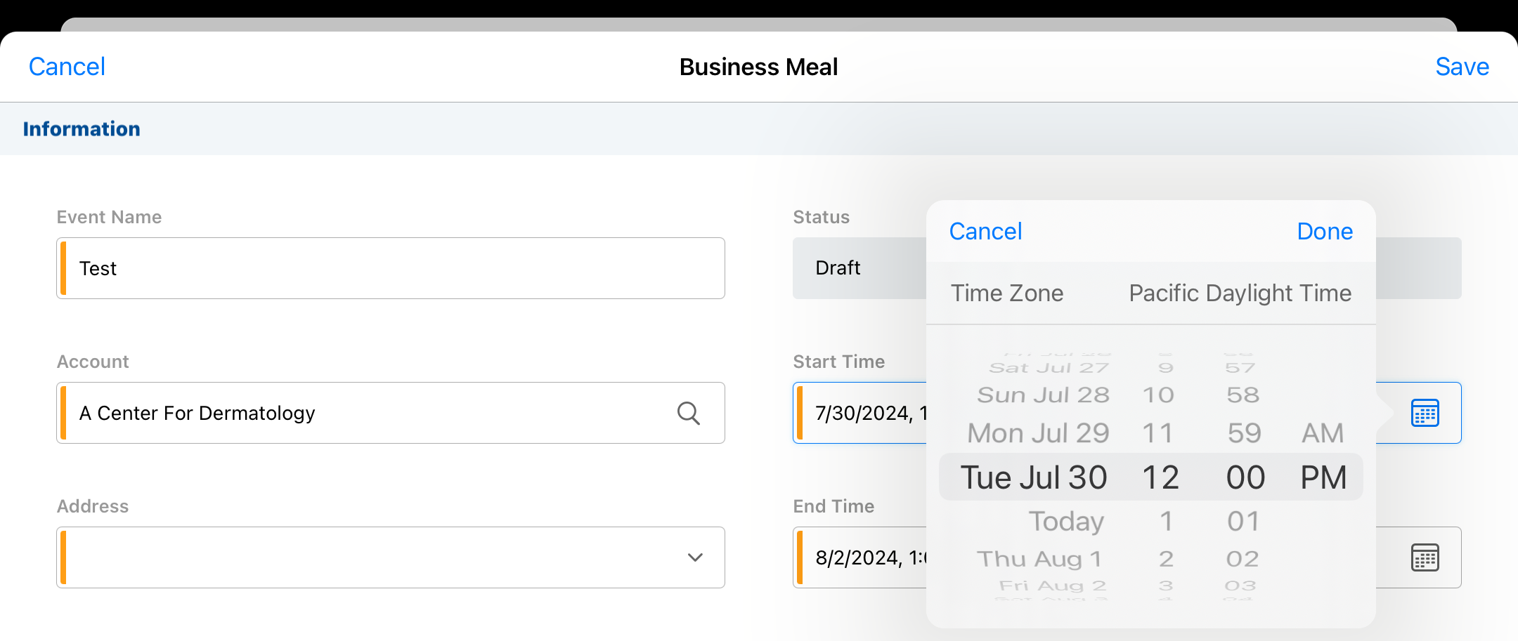1518x641 pixels.
Task: Confirm date picker with Done
Action: [x=1324, y=232]
